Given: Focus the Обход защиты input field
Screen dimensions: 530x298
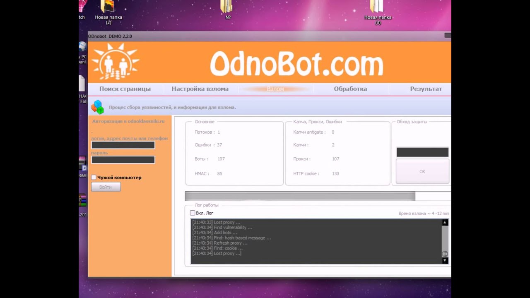Looking at the screenshot, I should [422, 152].
